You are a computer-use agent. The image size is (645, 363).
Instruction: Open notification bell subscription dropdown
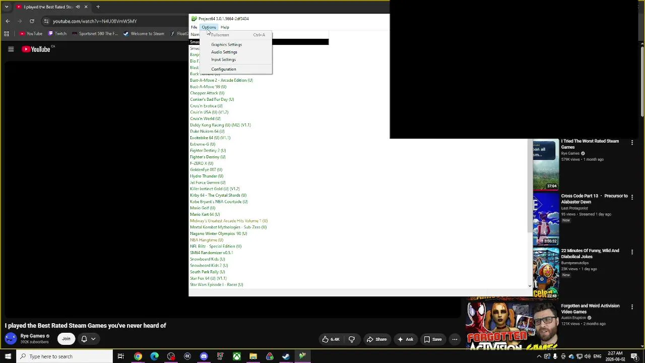88,339
